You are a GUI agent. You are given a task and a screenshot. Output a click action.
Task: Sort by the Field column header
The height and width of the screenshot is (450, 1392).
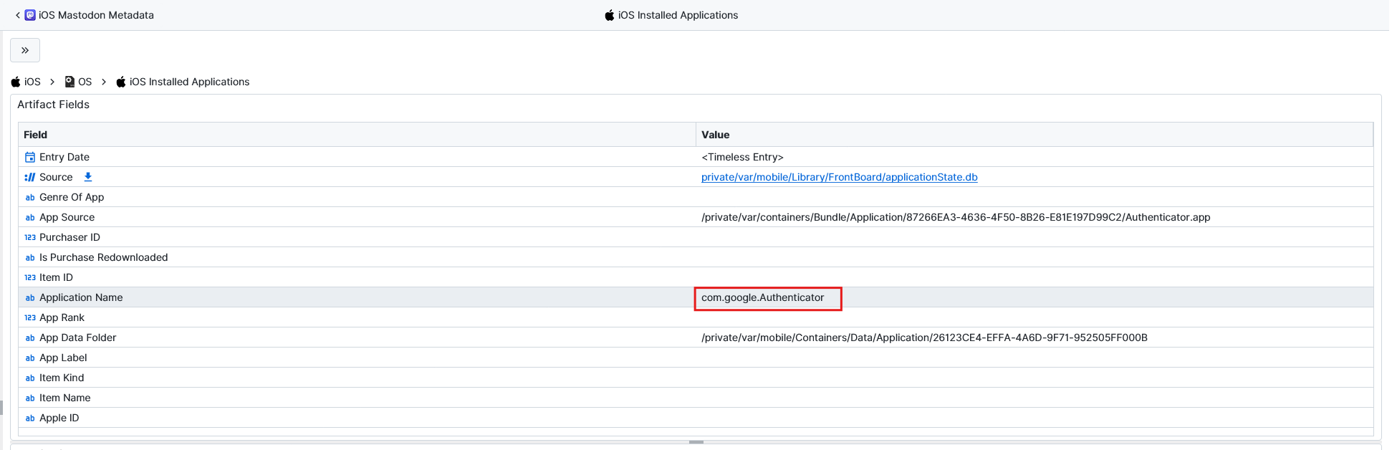tap(35, 135)
